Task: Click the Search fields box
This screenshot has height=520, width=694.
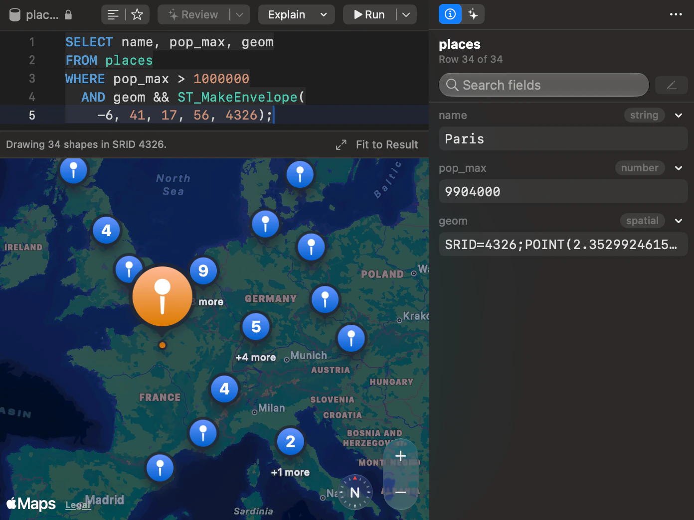Action: pos(544,85)
